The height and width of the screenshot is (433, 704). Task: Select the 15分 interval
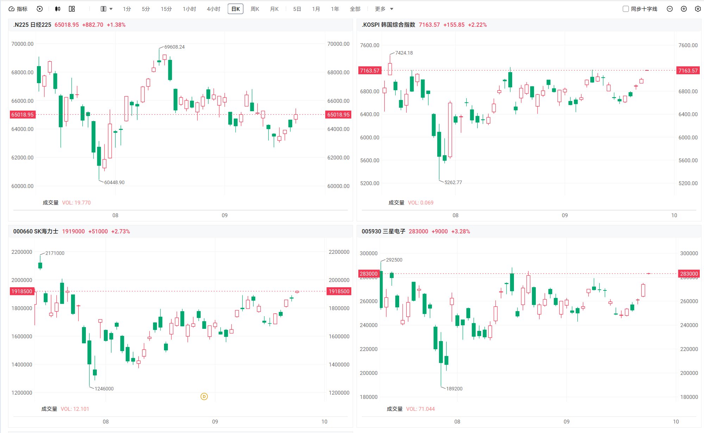tap(166, 9)
